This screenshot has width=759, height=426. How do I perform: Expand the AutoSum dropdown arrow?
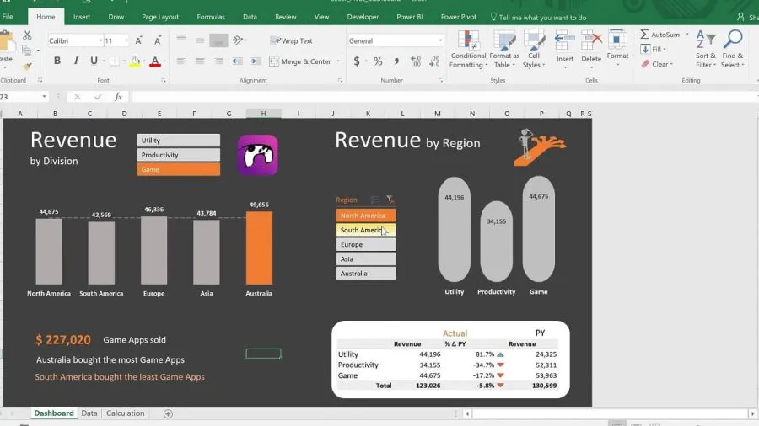[x=686, y=35]
